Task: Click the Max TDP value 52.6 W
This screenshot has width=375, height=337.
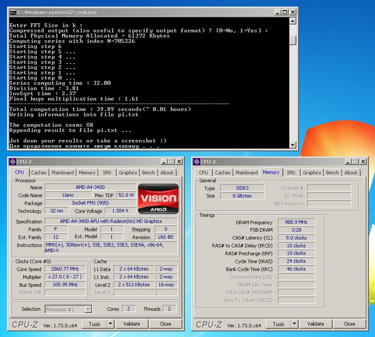Action: coord(126,195)
